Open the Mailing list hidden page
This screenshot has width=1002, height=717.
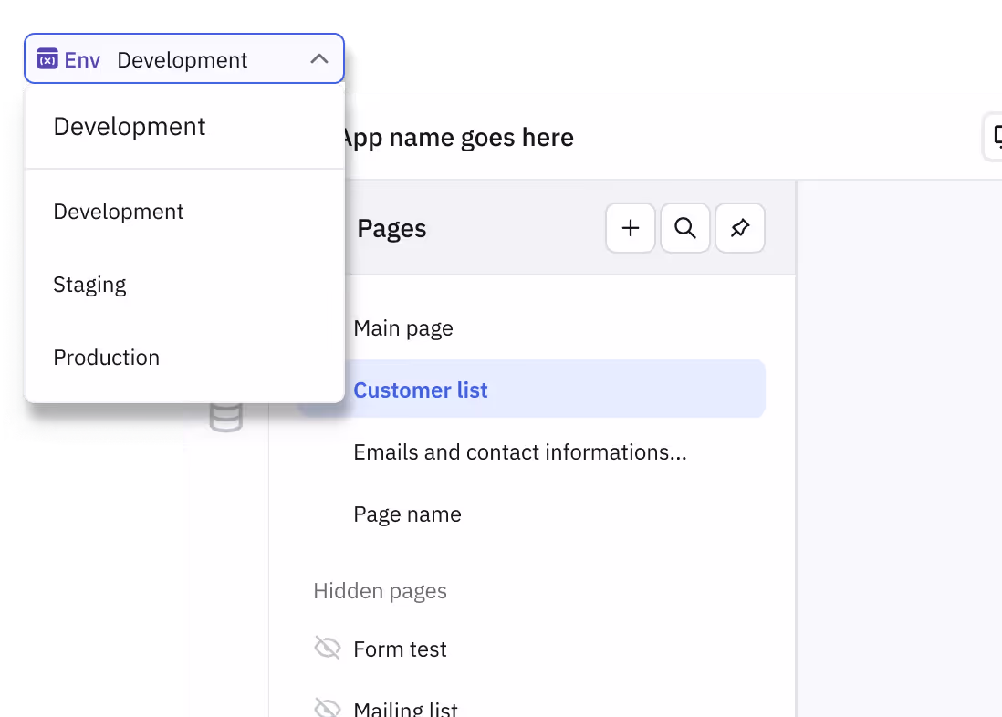coord(405,709)
